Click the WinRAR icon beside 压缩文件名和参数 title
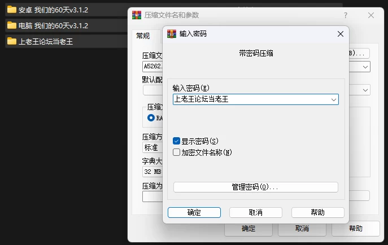The height and width of the screenshot is (245, 388). [137, 15]
